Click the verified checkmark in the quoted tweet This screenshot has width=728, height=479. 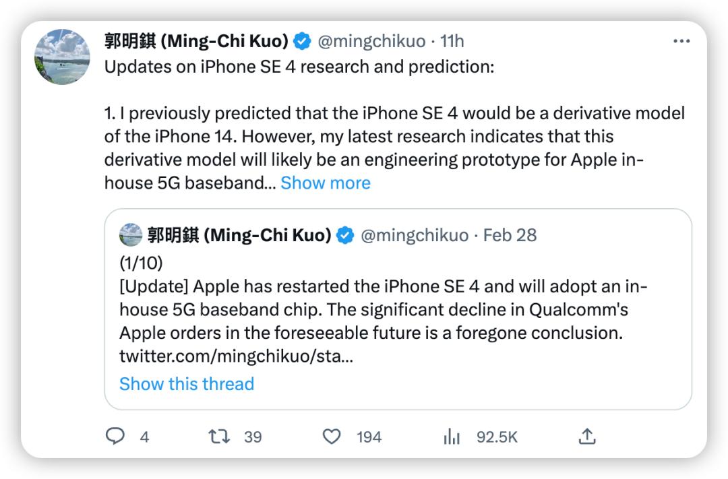345,235
